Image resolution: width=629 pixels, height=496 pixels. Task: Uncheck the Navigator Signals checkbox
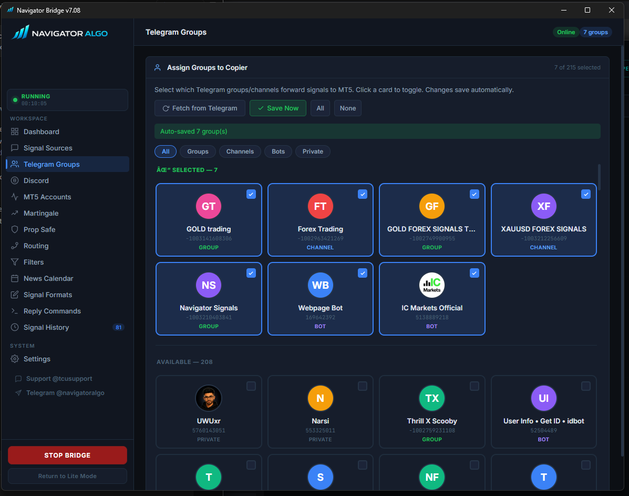(x=251, y=273)
